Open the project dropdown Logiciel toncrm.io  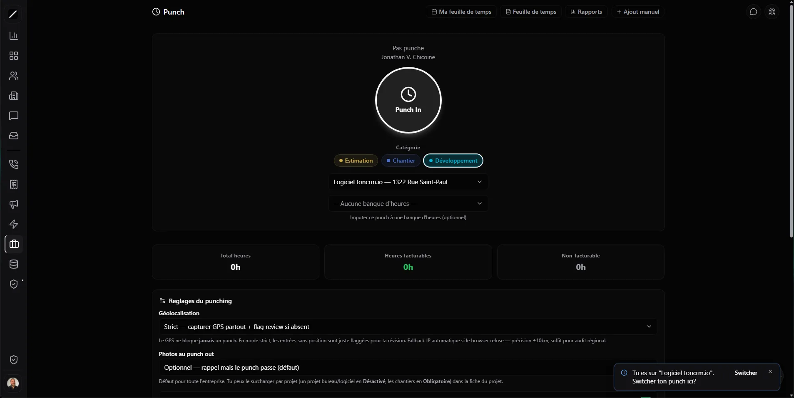pos(408,182)
